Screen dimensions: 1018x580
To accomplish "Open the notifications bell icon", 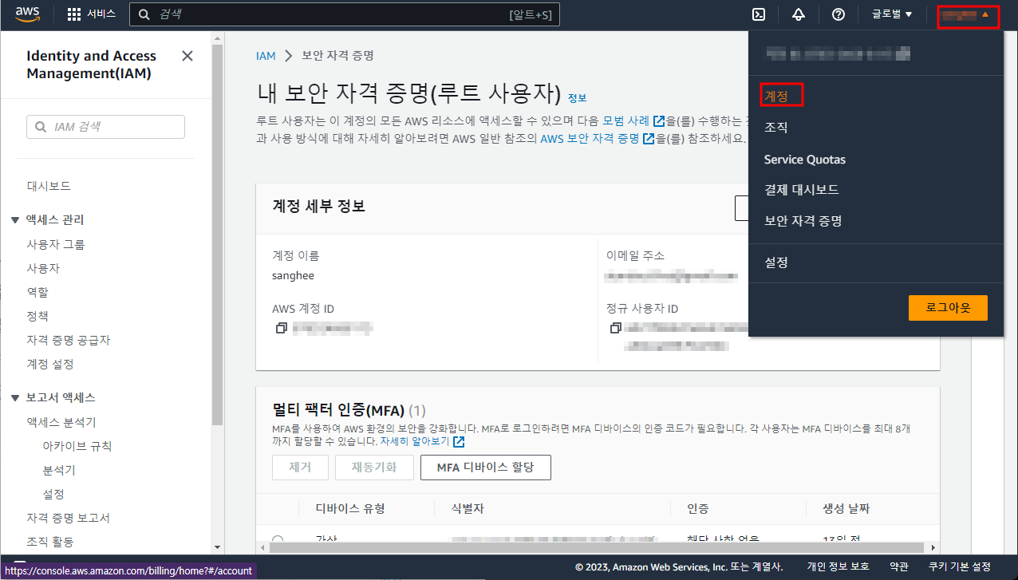I will (799, 14).
